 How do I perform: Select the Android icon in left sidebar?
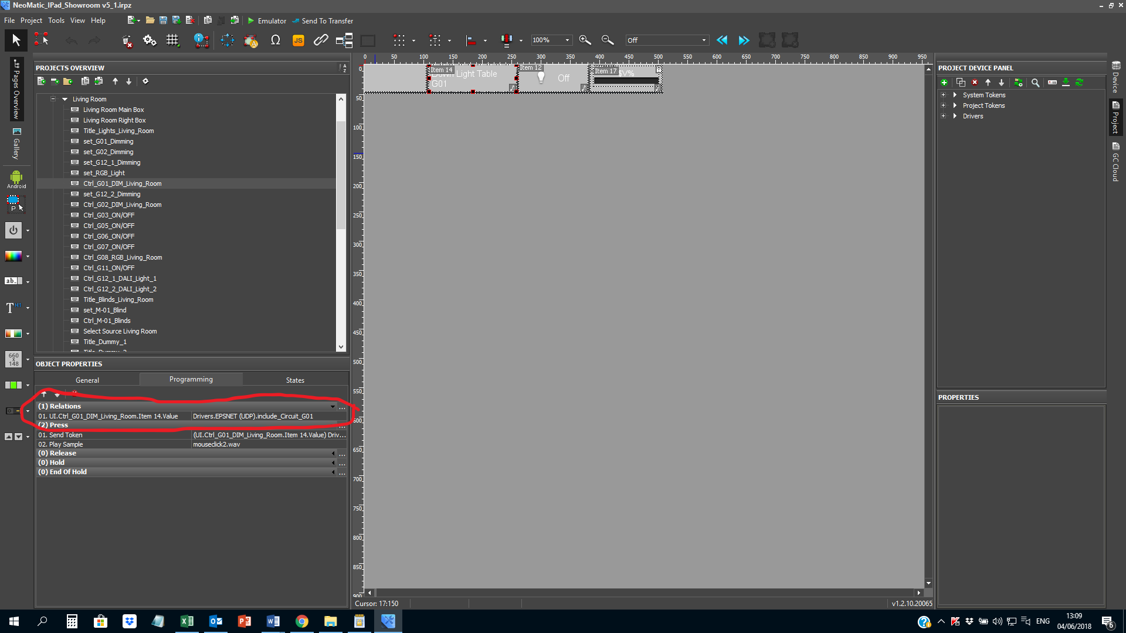(x=16, y=179)
